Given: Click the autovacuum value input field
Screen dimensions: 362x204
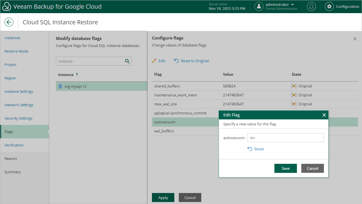Looking at the screenshot, I should point(285,138).
